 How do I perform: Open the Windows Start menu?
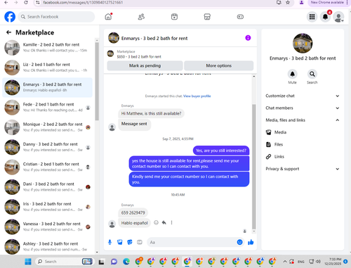click(x=28, y=262)
